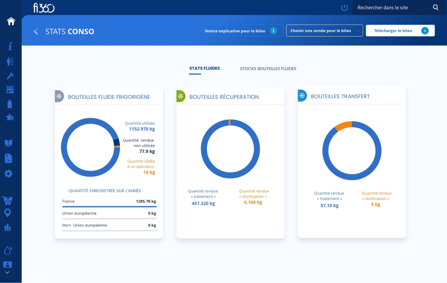Click the Bouteilles Transfert donut chart
Screen dimensions: 447x283
click(x=352, y=151)
